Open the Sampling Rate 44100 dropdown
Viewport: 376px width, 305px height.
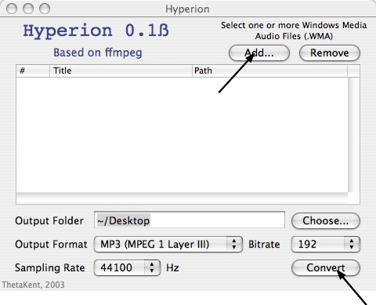point(127,268)
